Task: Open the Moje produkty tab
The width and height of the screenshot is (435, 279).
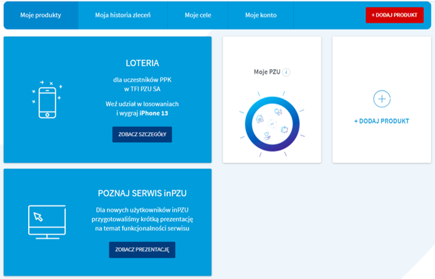Action: point(41,15)
